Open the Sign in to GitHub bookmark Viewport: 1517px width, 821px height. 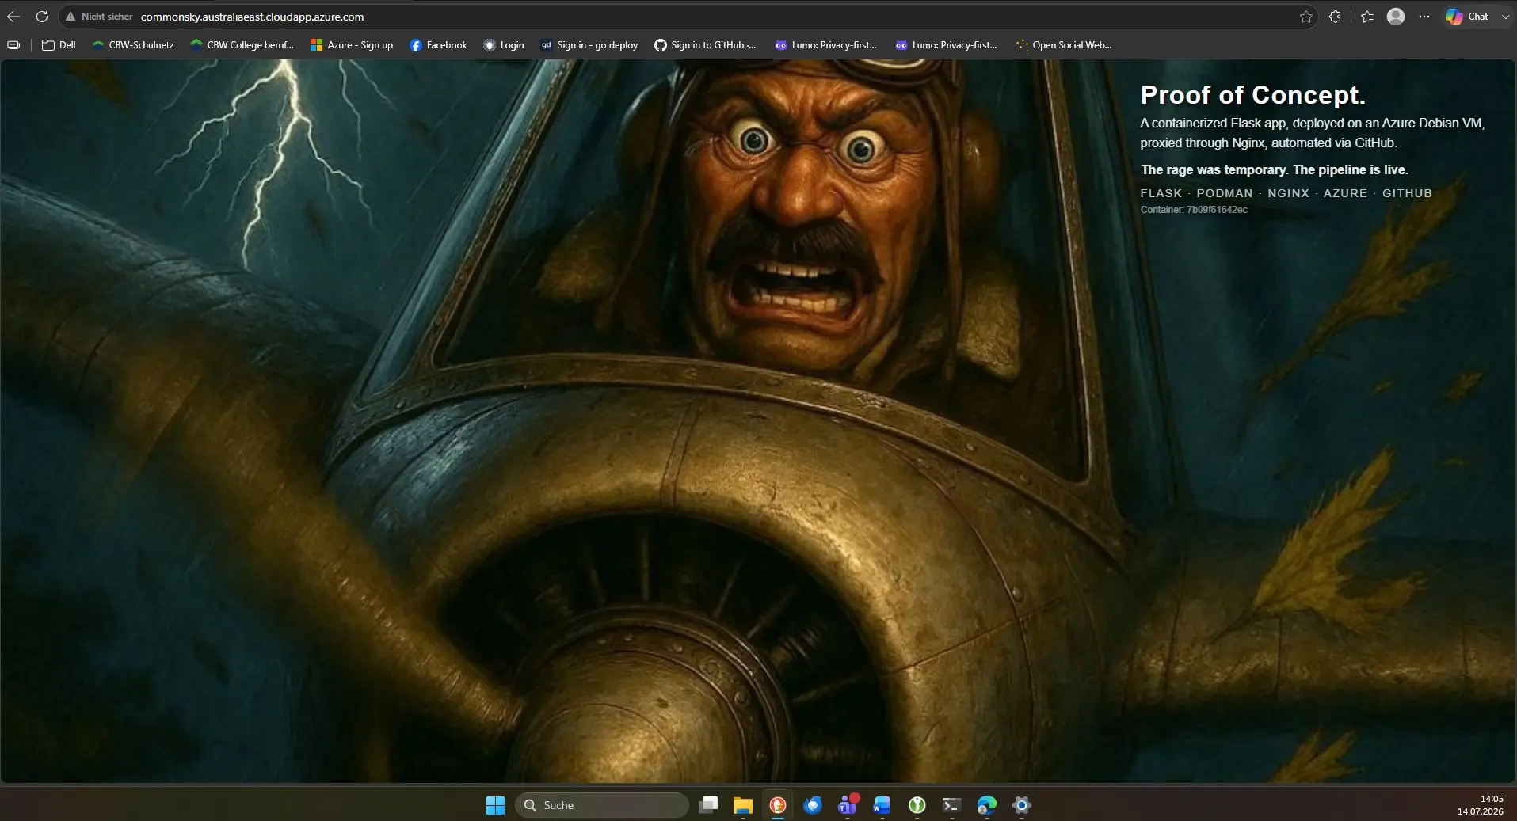(x=705, y=45)
